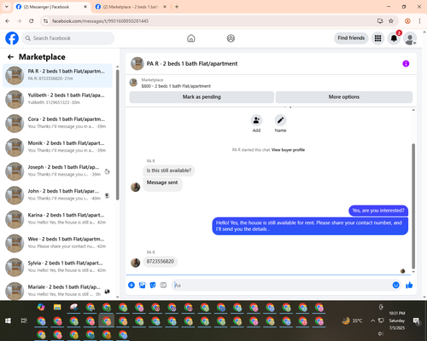The height and width of the screenshot is (341, 427).
Task: Open Windows notification center
Action: (x=417, y=321)
